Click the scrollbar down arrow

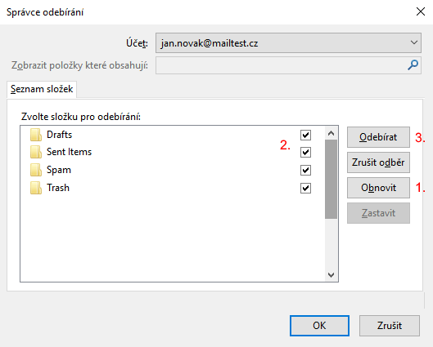click(x=331, y=275)
